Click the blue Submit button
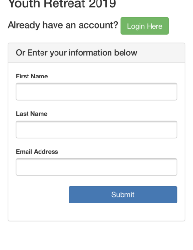 123,194
